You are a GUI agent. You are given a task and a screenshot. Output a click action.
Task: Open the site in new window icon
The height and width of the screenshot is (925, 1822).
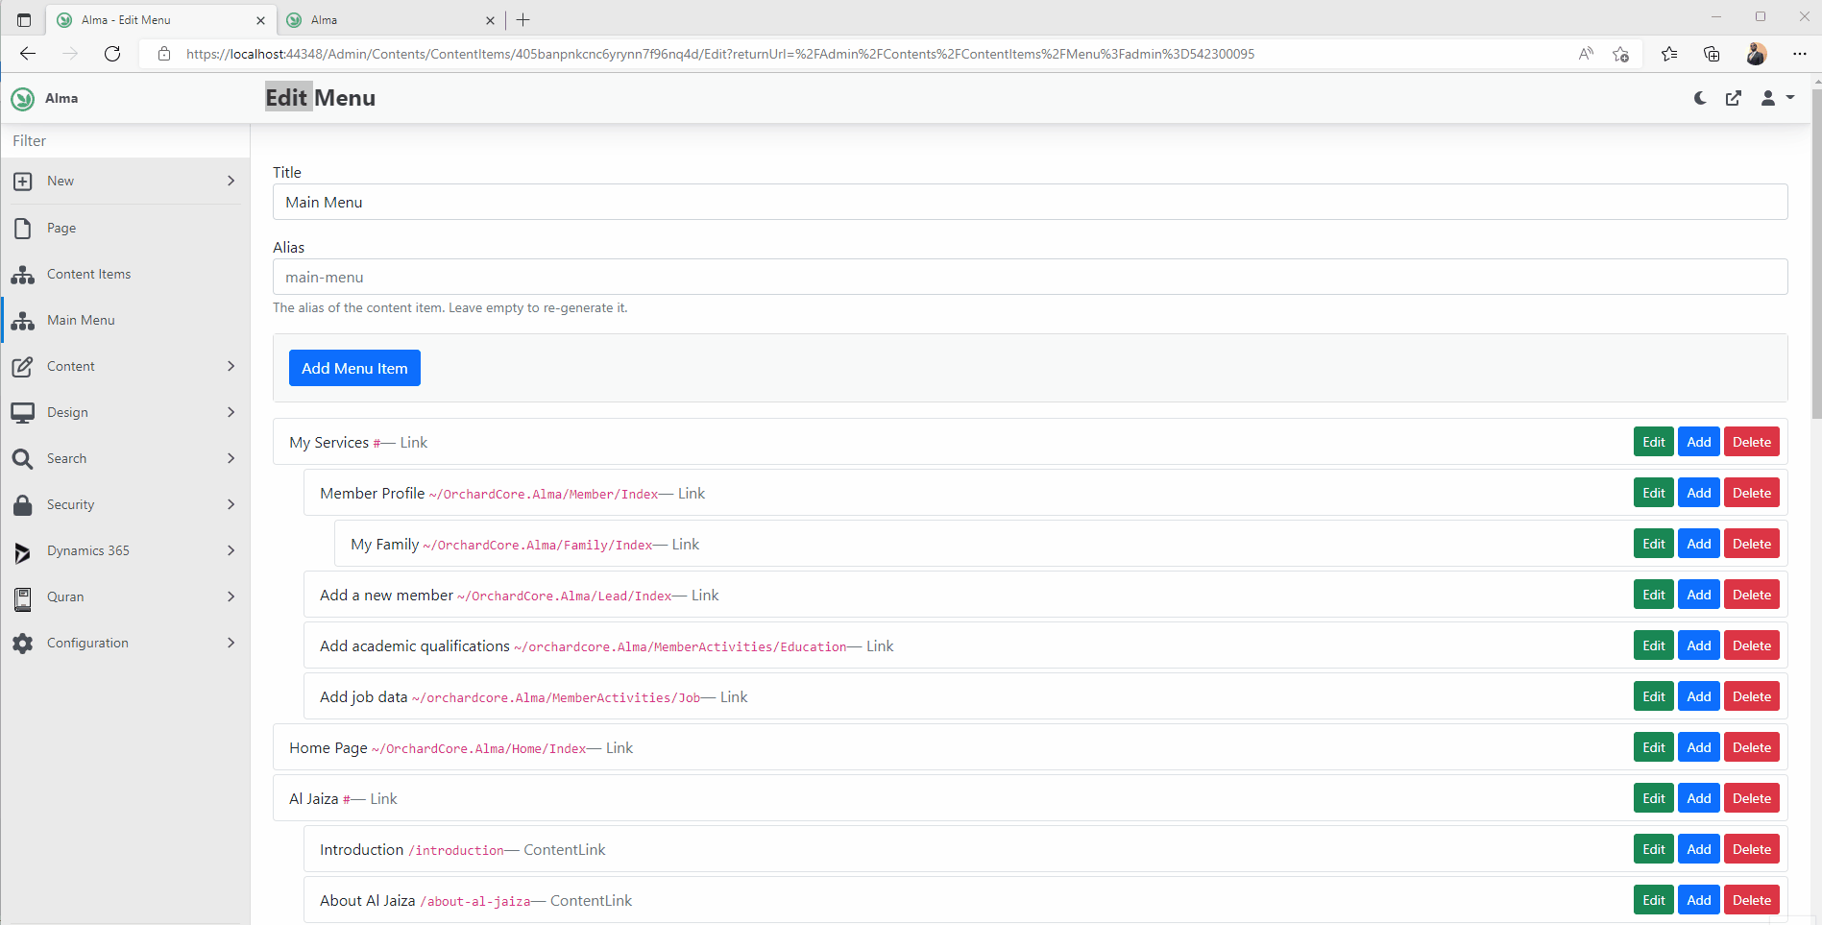point(1733,98)
